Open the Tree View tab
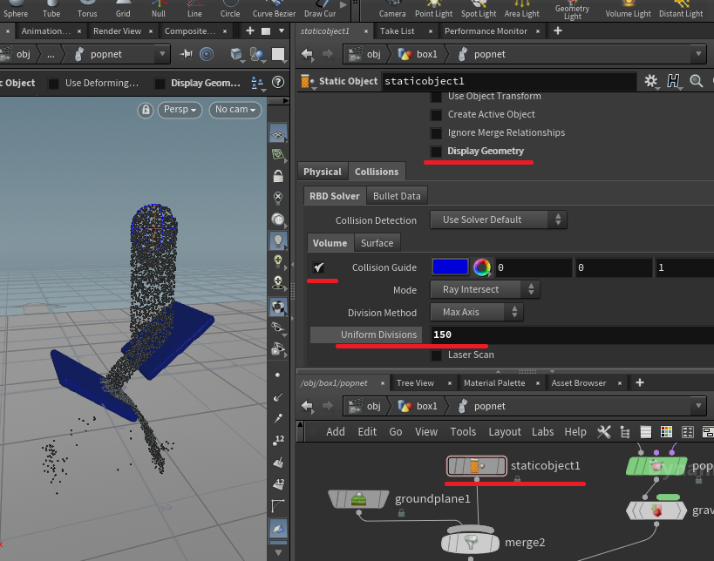 coord(415,383)
